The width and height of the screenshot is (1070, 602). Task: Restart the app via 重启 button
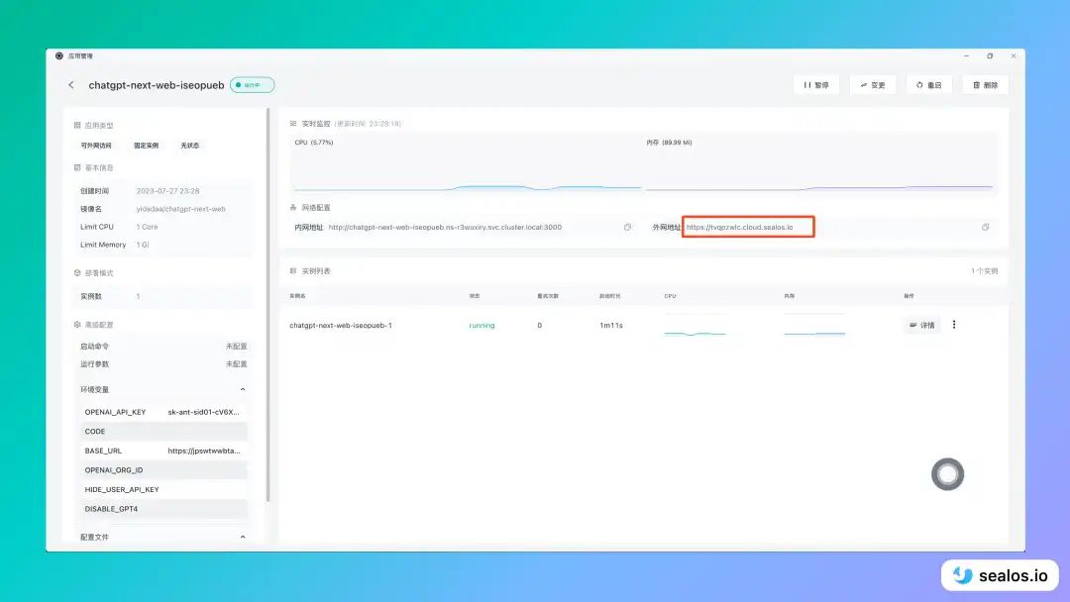point(928,85)
